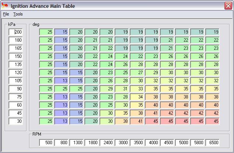Select the advance cell at 180 kPa and 5000 RPM

[182, 40]
